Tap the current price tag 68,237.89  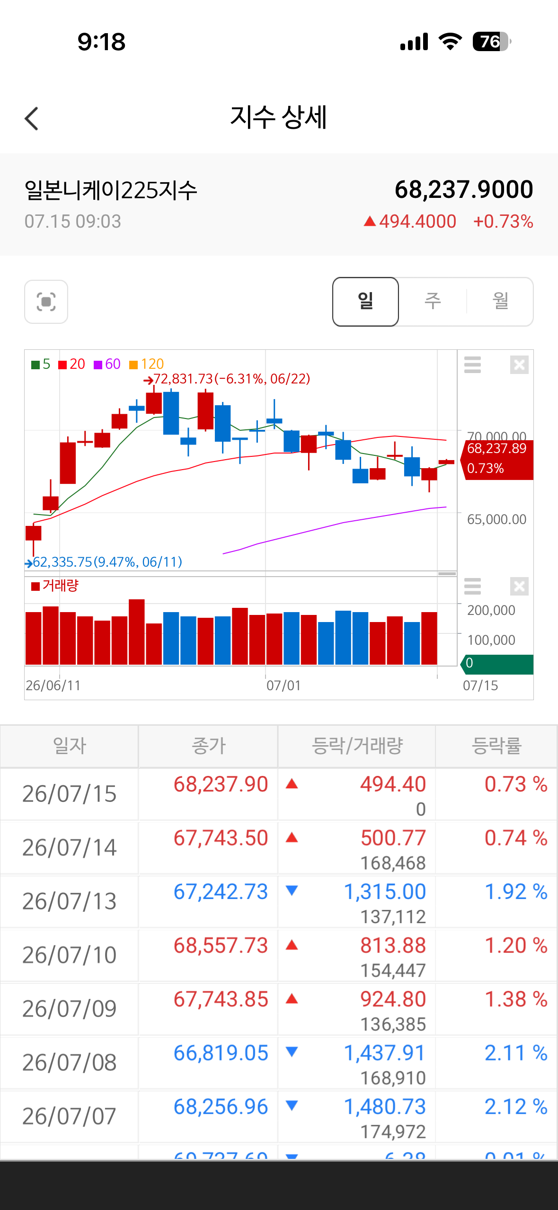[497, 459]
